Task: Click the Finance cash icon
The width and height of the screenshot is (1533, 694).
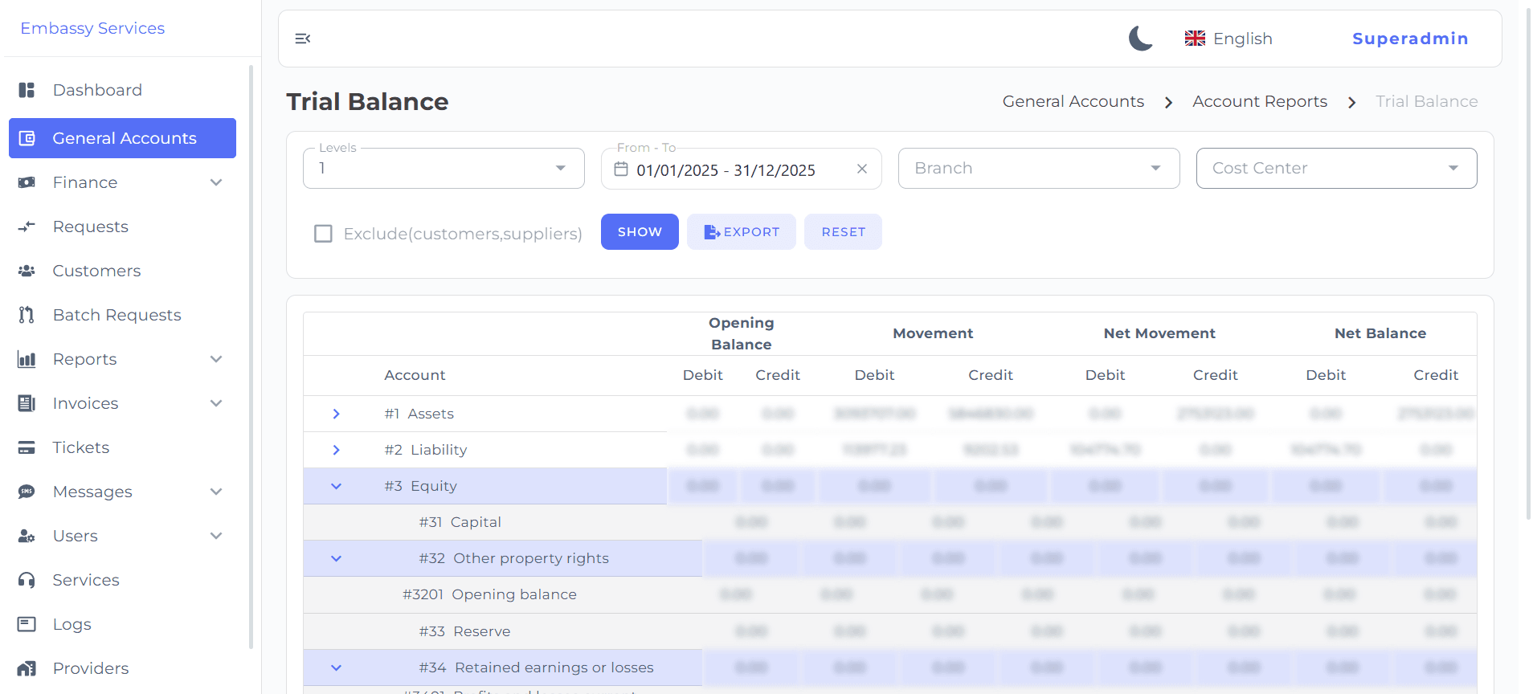Action: (27, 182)
